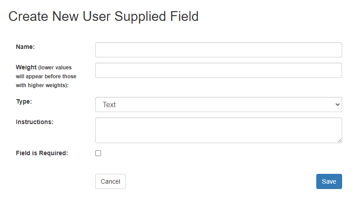The height and width of the screenshot is (201, 355).
Task: Click into the Name text field
Action: click(x=218, y=50)
